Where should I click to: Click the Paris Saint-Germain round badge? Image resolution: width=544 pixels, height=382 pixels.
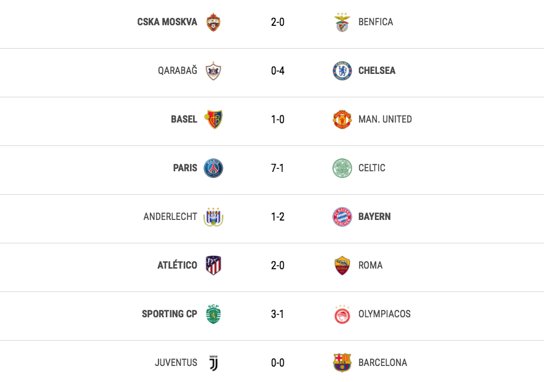[x=213, y=168]
